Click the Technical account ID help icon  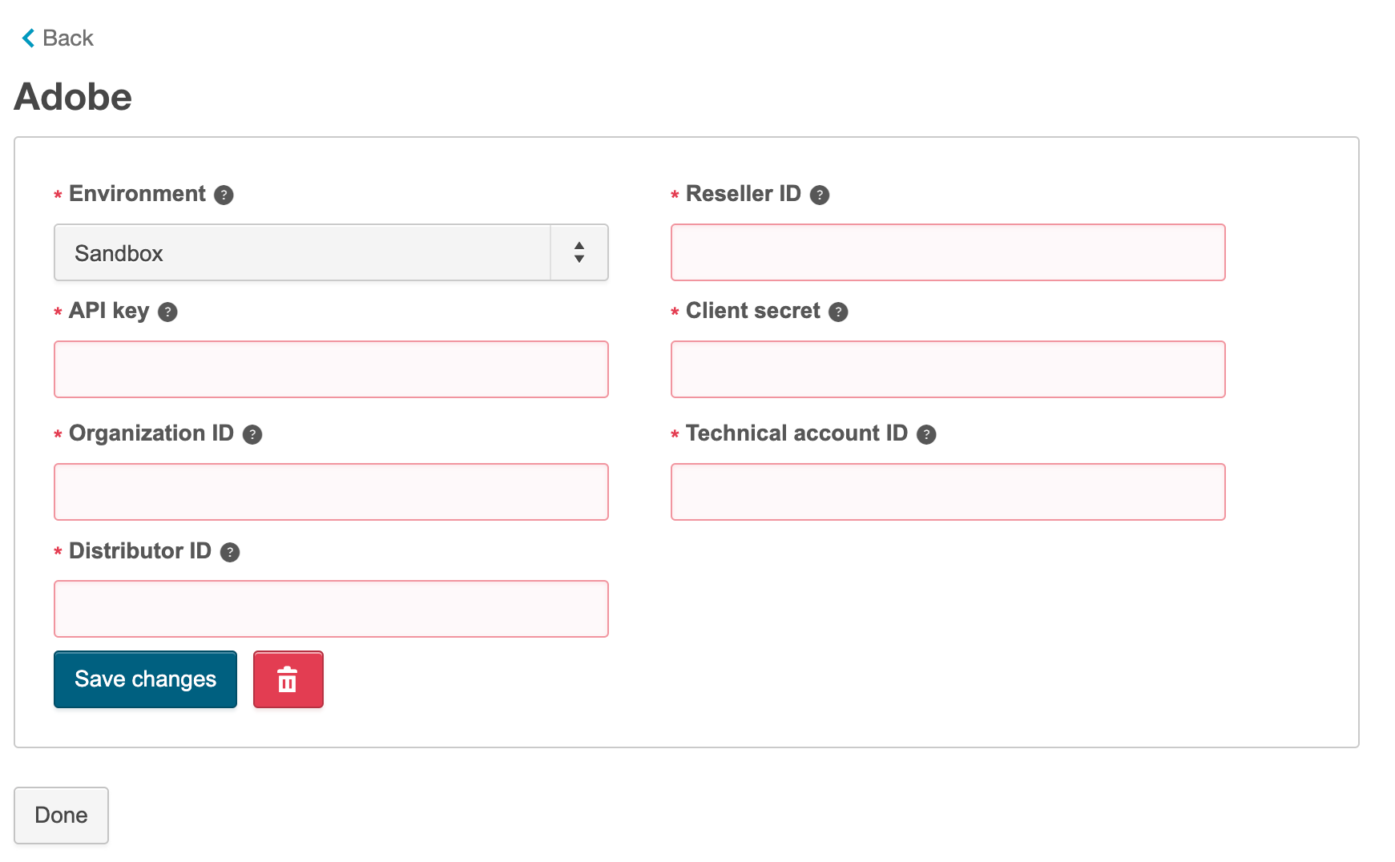(926, 434)
